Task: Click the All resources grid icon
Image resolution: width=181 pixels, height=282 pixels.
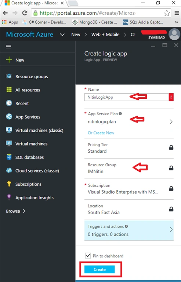Action: 9,90
